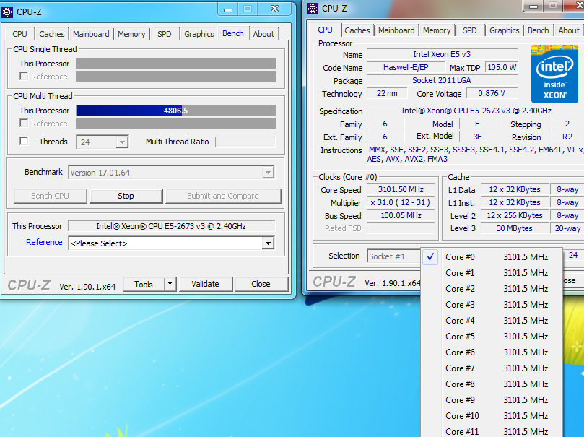The width and height of the screenshot is (584, 437).
Task: Select Core #6 in the clocks menu
Action: 492,352
